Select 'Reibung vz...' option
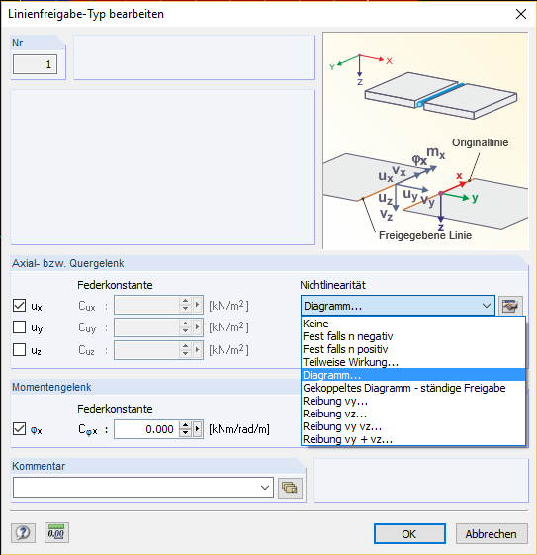Image resolution: width=537 pixels, height=555 pixels. 413,414
